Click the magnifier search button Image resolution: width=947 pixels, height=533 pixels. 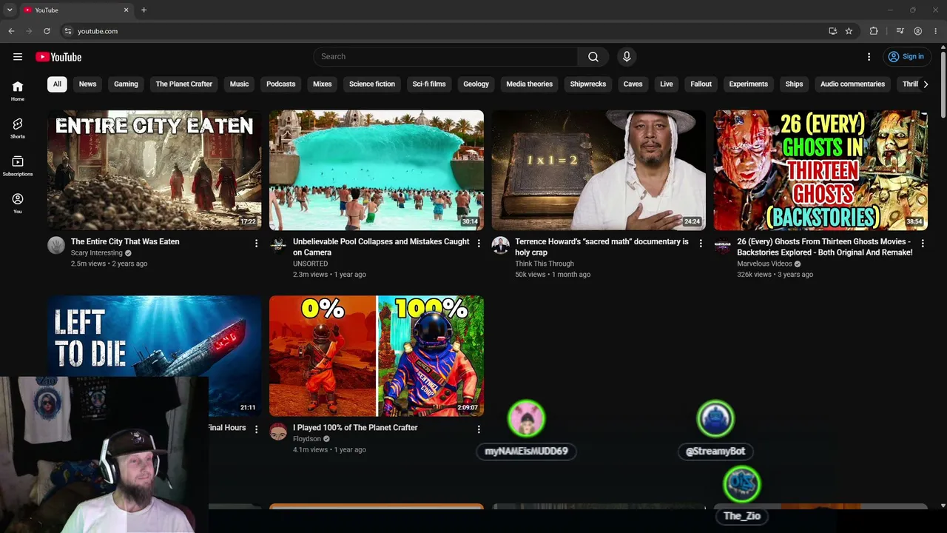pyautogui.click(x=593, y=57)
